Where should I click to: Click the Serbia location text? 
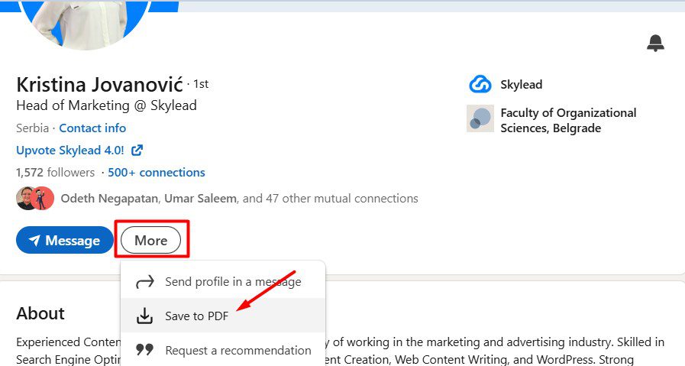click(32, 128)
